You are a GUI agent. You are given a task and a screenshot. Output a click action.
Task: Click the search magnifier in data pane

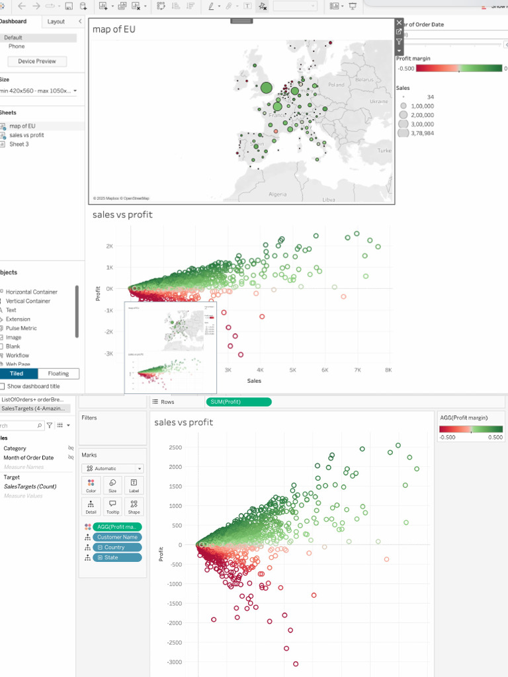coord(39,425)
